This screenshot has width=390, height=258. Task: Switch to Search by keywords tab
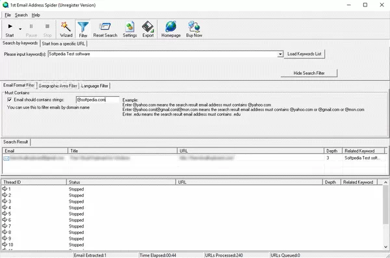point(20,43)
